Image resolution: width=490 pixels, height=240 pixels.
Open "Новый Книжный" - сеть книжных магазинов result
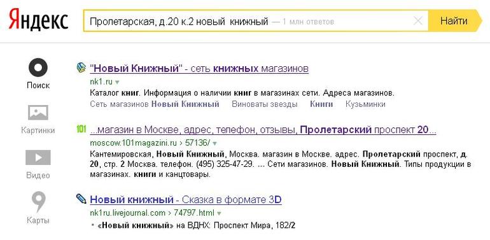coord(199,68)
